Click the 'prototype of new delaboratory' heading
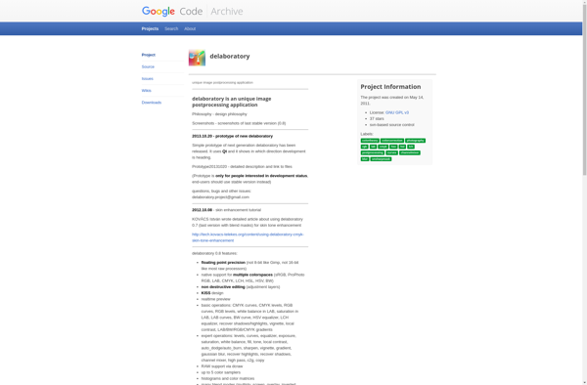The width and height of the screenshot is (587, 385). click(x=233, y=136)
